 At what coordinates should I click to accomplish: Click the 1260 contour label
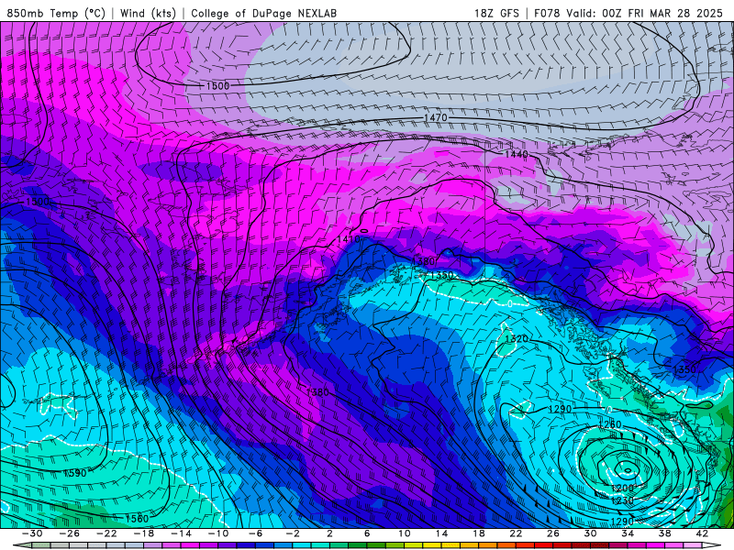click(610, 424)
